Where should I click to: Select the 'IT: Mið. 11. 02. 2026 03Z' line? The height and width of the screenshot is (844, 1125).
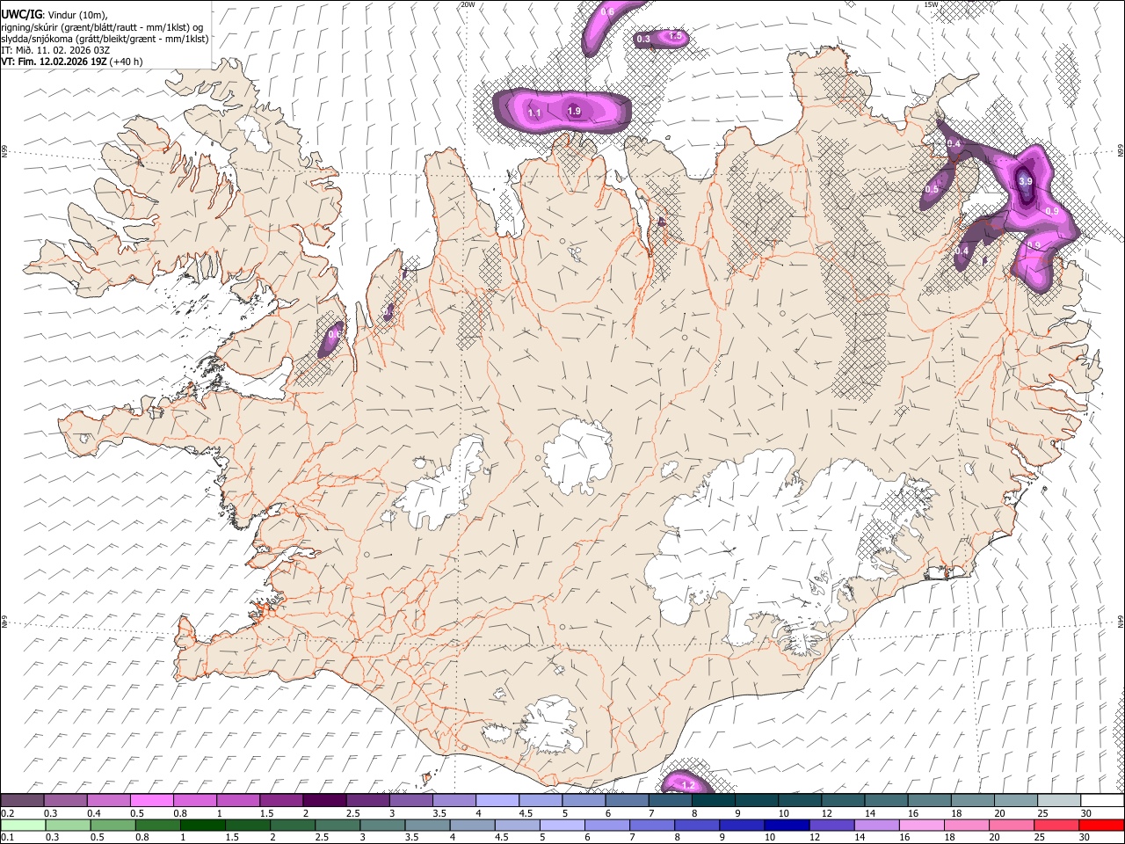coord(55,50)
